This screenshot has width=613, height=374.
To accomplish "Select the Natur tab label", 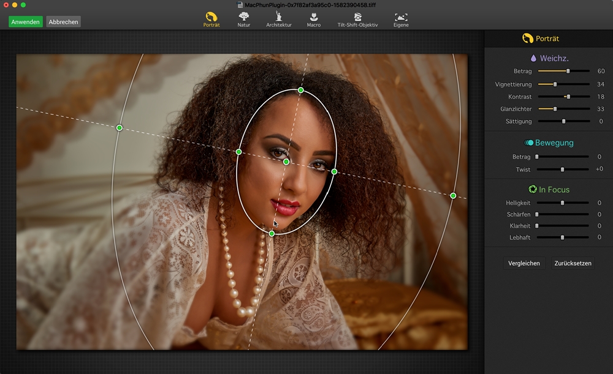I will (244, 25).
